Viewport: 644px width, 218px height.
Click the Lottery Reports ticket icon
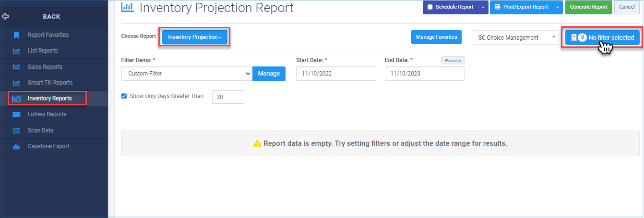(x=16, y=114)
